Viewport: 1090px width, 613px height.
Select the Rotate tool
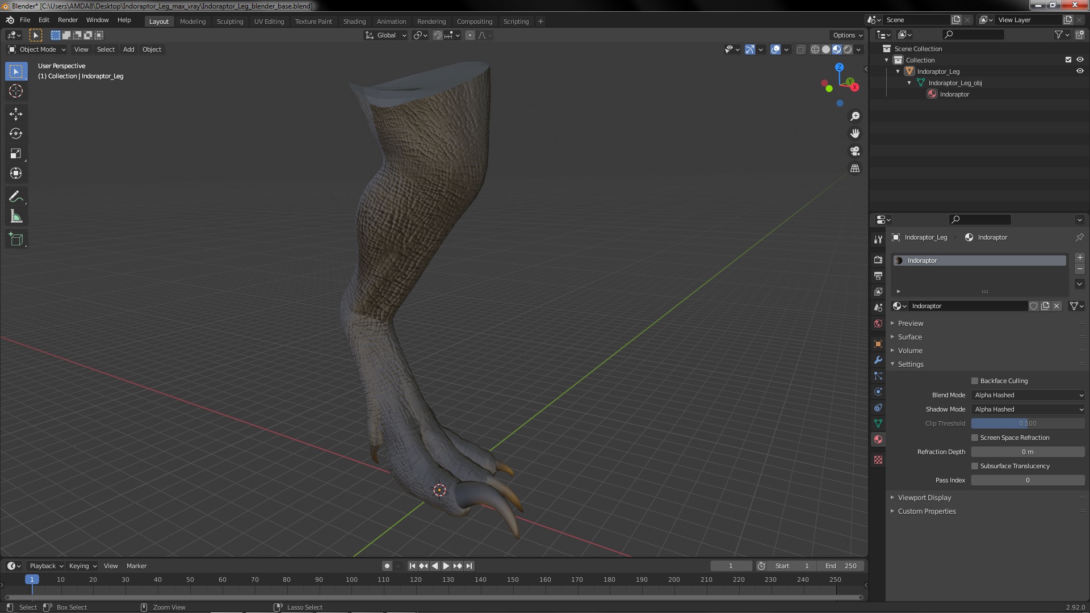pos(16,134)
